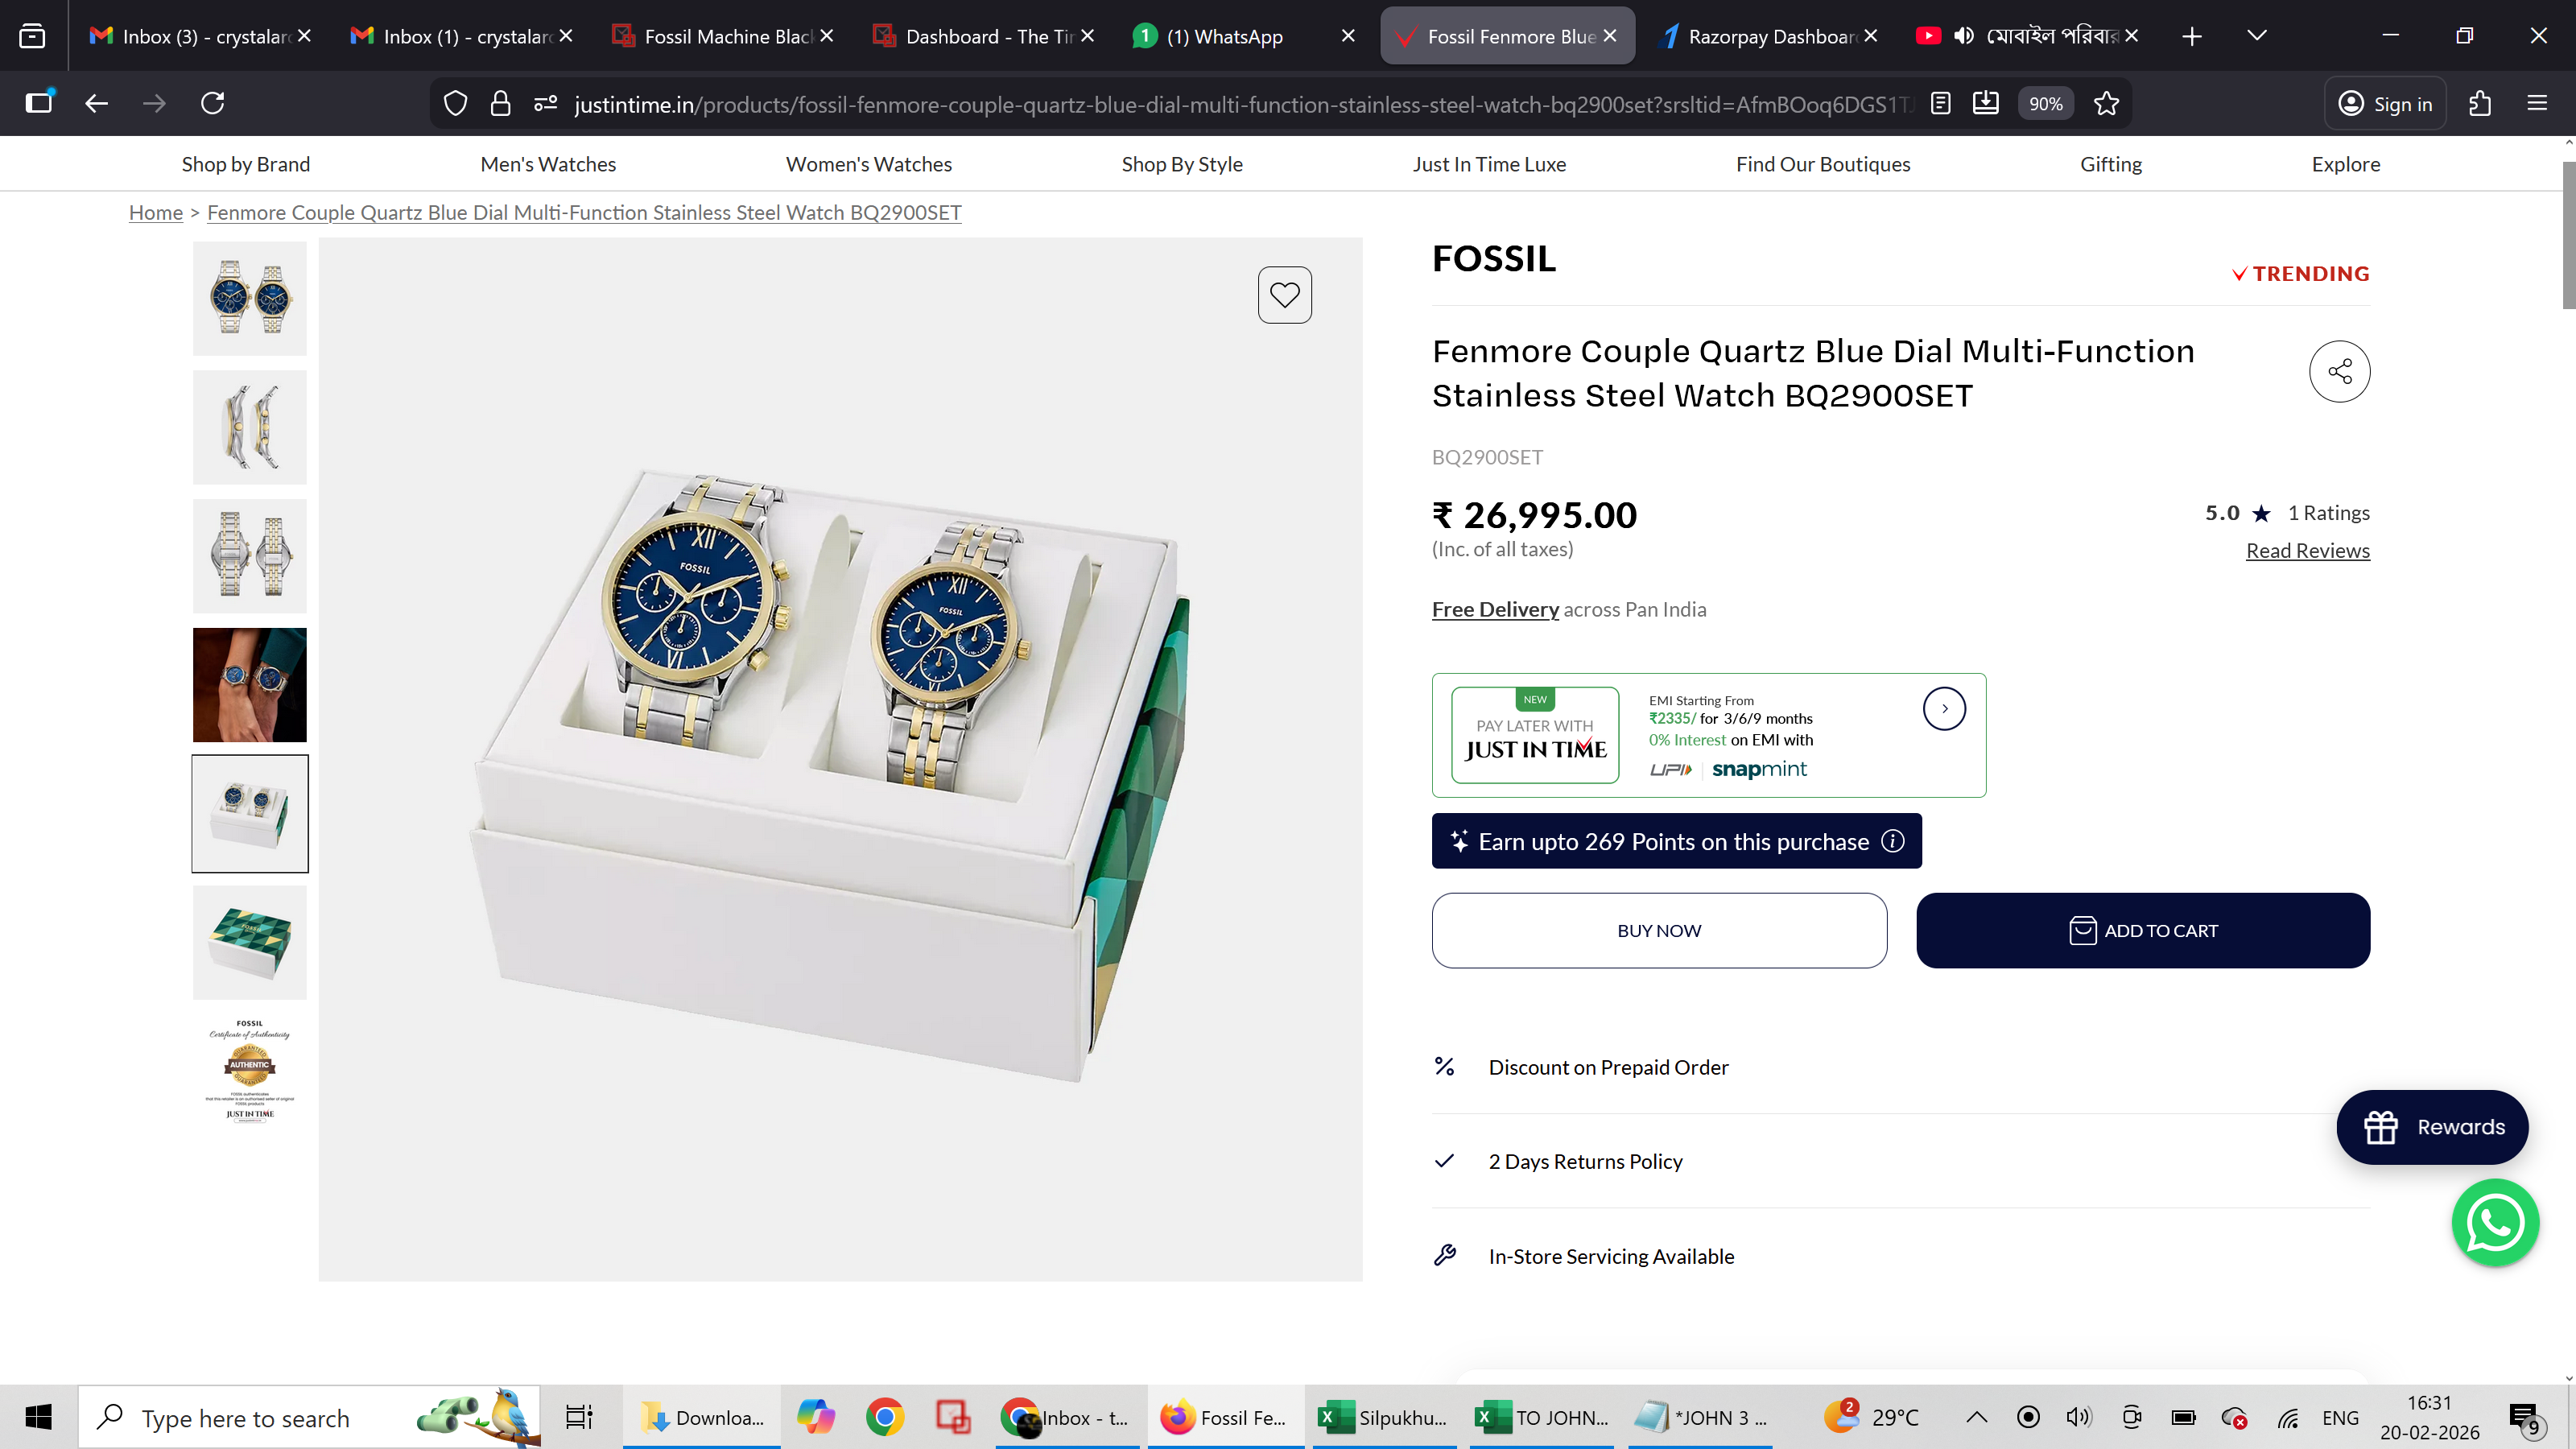Add watch to wishlist with heart icon

pyautogui.click(x=1284, y=295)
